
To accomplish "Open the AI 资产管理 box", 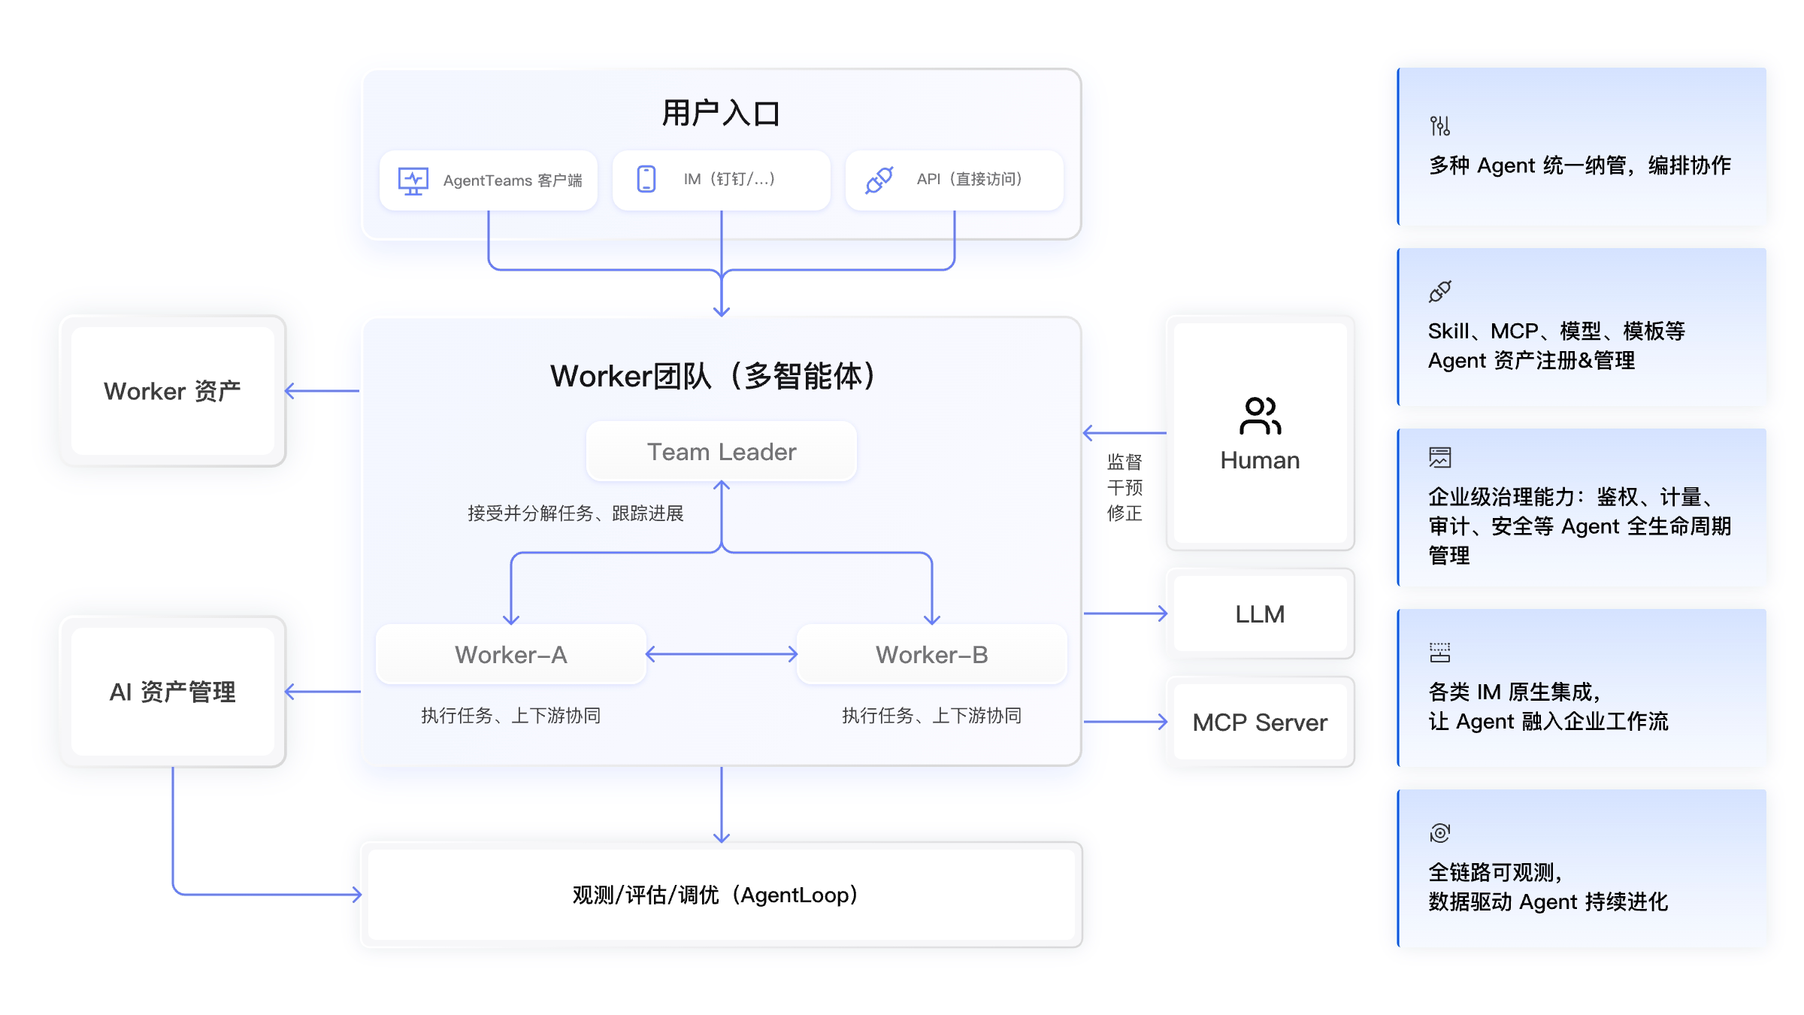I will tap(173, 692).
